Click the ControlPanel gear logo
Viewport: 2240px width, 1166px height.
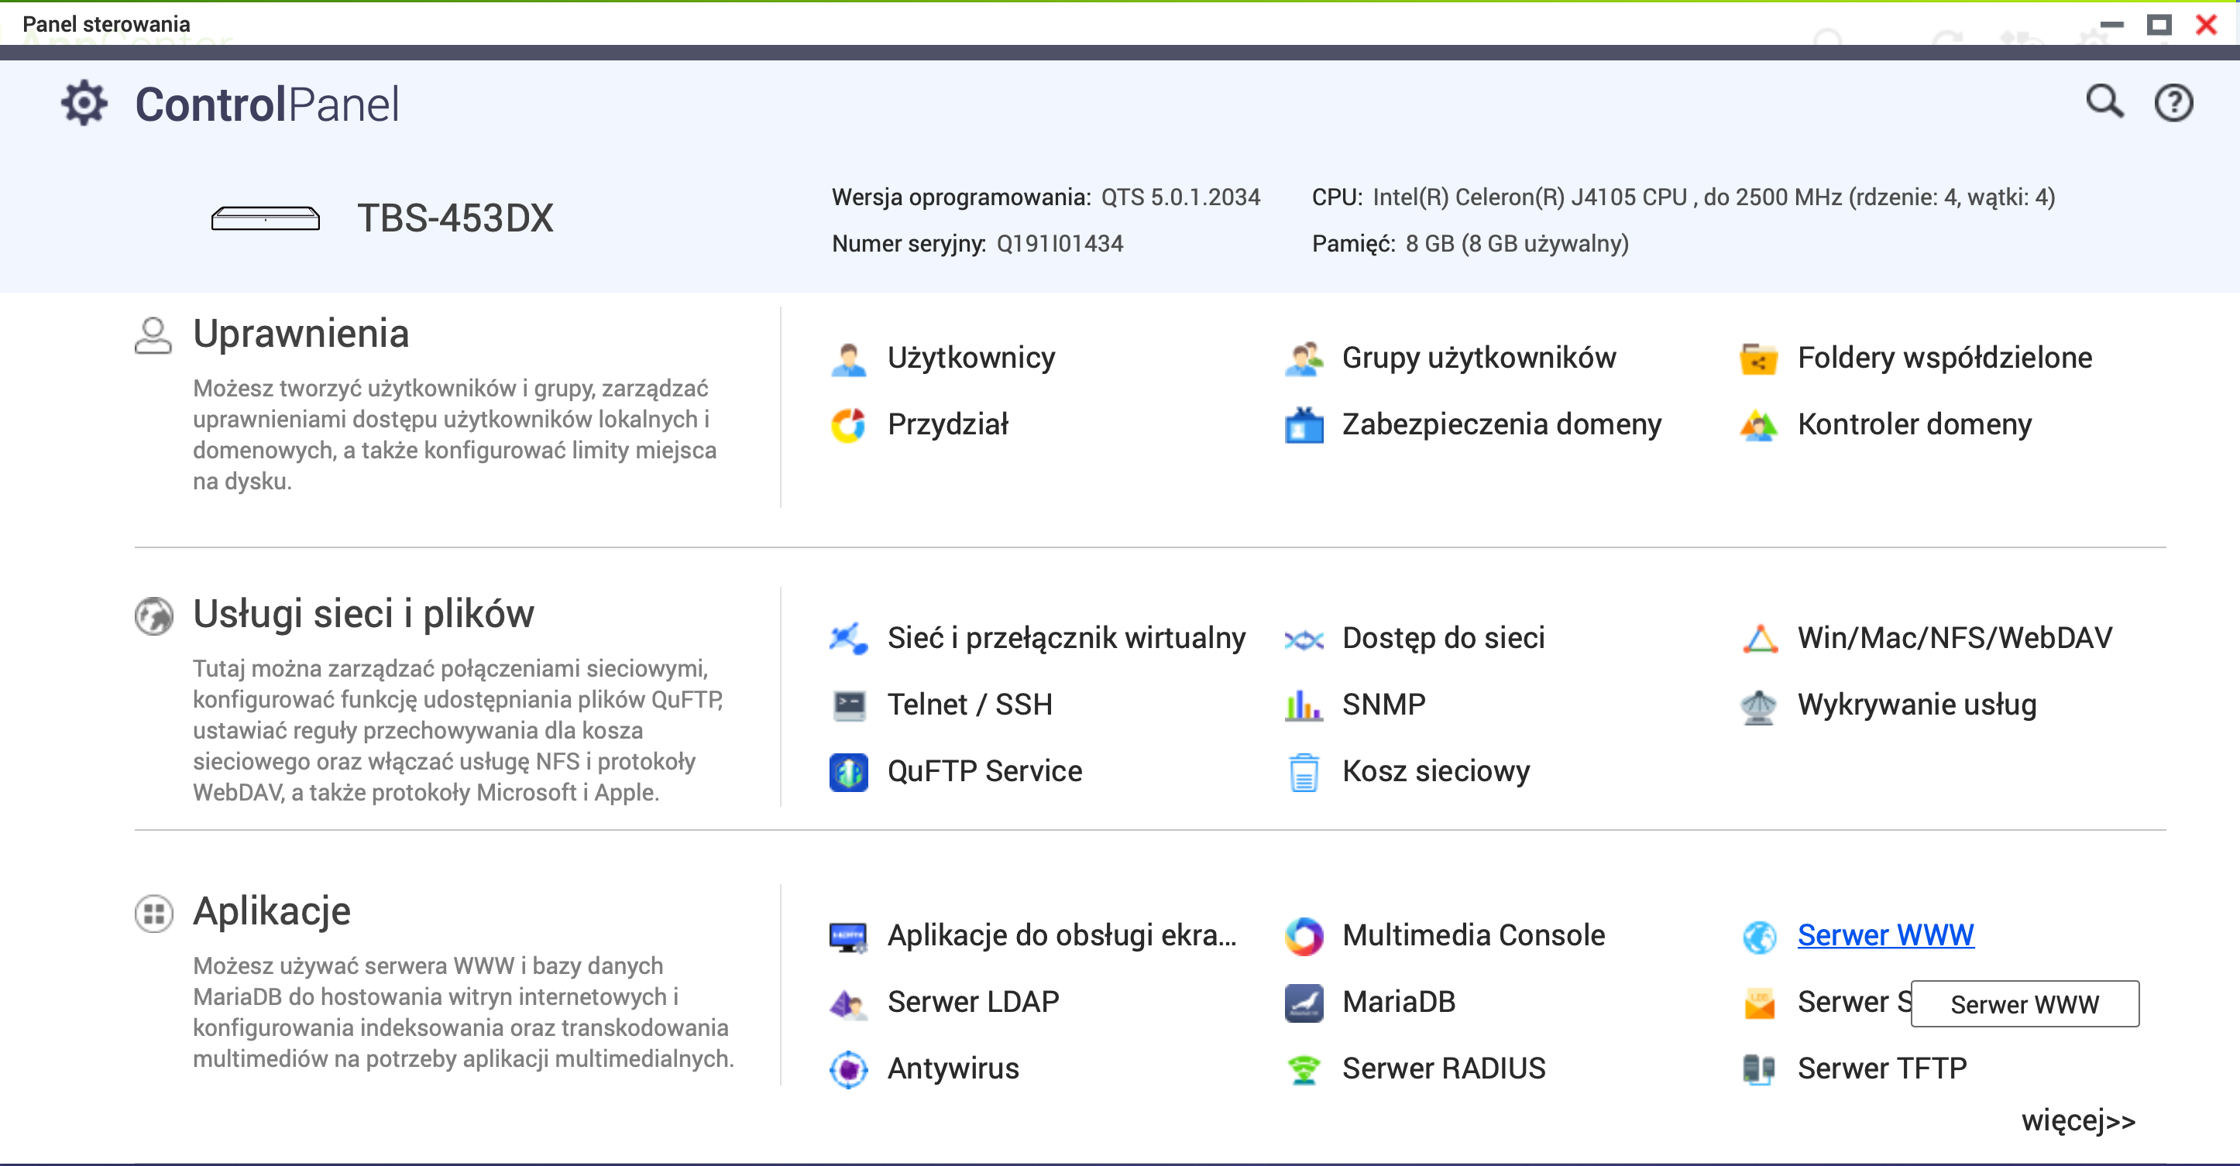[84, 104]
